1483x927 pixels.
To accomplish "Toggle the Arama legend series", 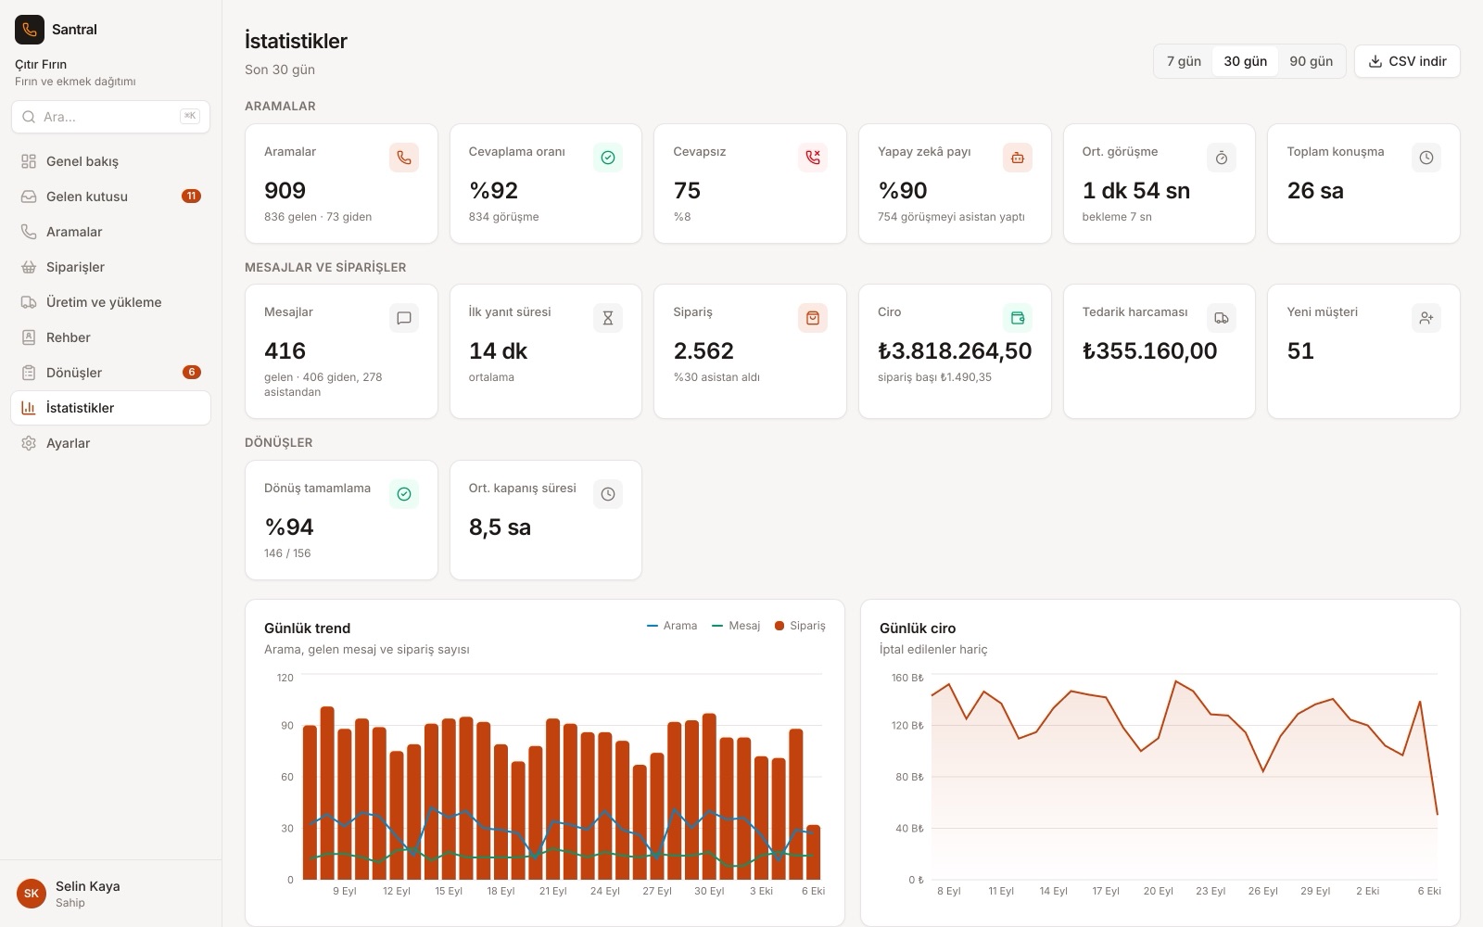I will click(672, 626).
